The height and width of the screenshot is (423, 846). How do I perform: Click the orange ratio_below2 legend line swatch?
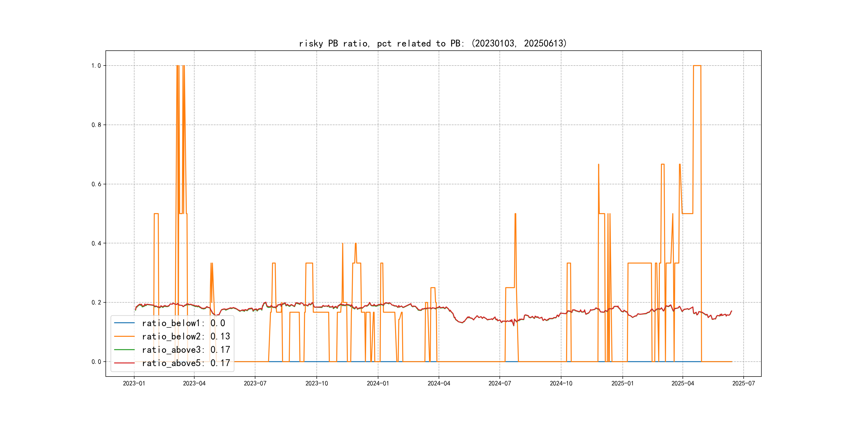pos(124,336)
